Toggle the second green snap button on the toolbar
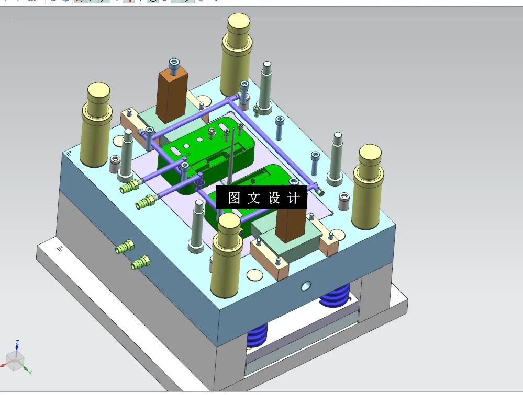Screen dimensions: 523x395 pyautogui.click(x=90, y=2)
